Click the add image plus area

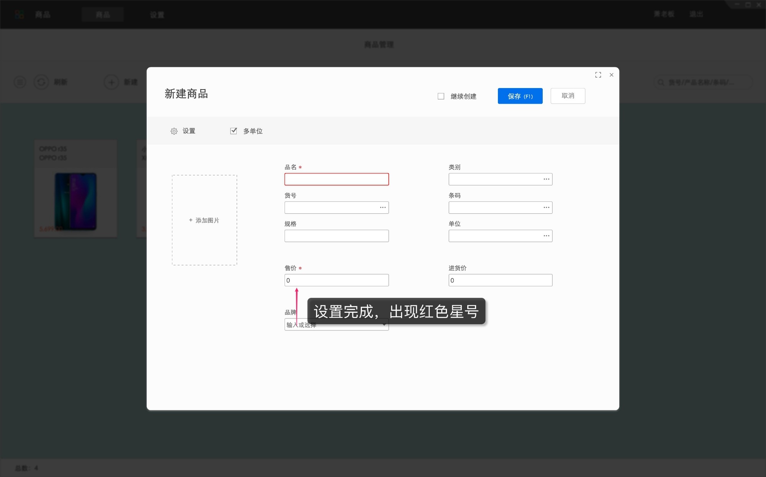pos(204,220)
